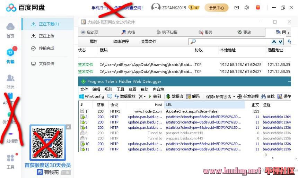Click the red gift envelope icon
Viewport: 298px width, 178px height.
point(258,7)
